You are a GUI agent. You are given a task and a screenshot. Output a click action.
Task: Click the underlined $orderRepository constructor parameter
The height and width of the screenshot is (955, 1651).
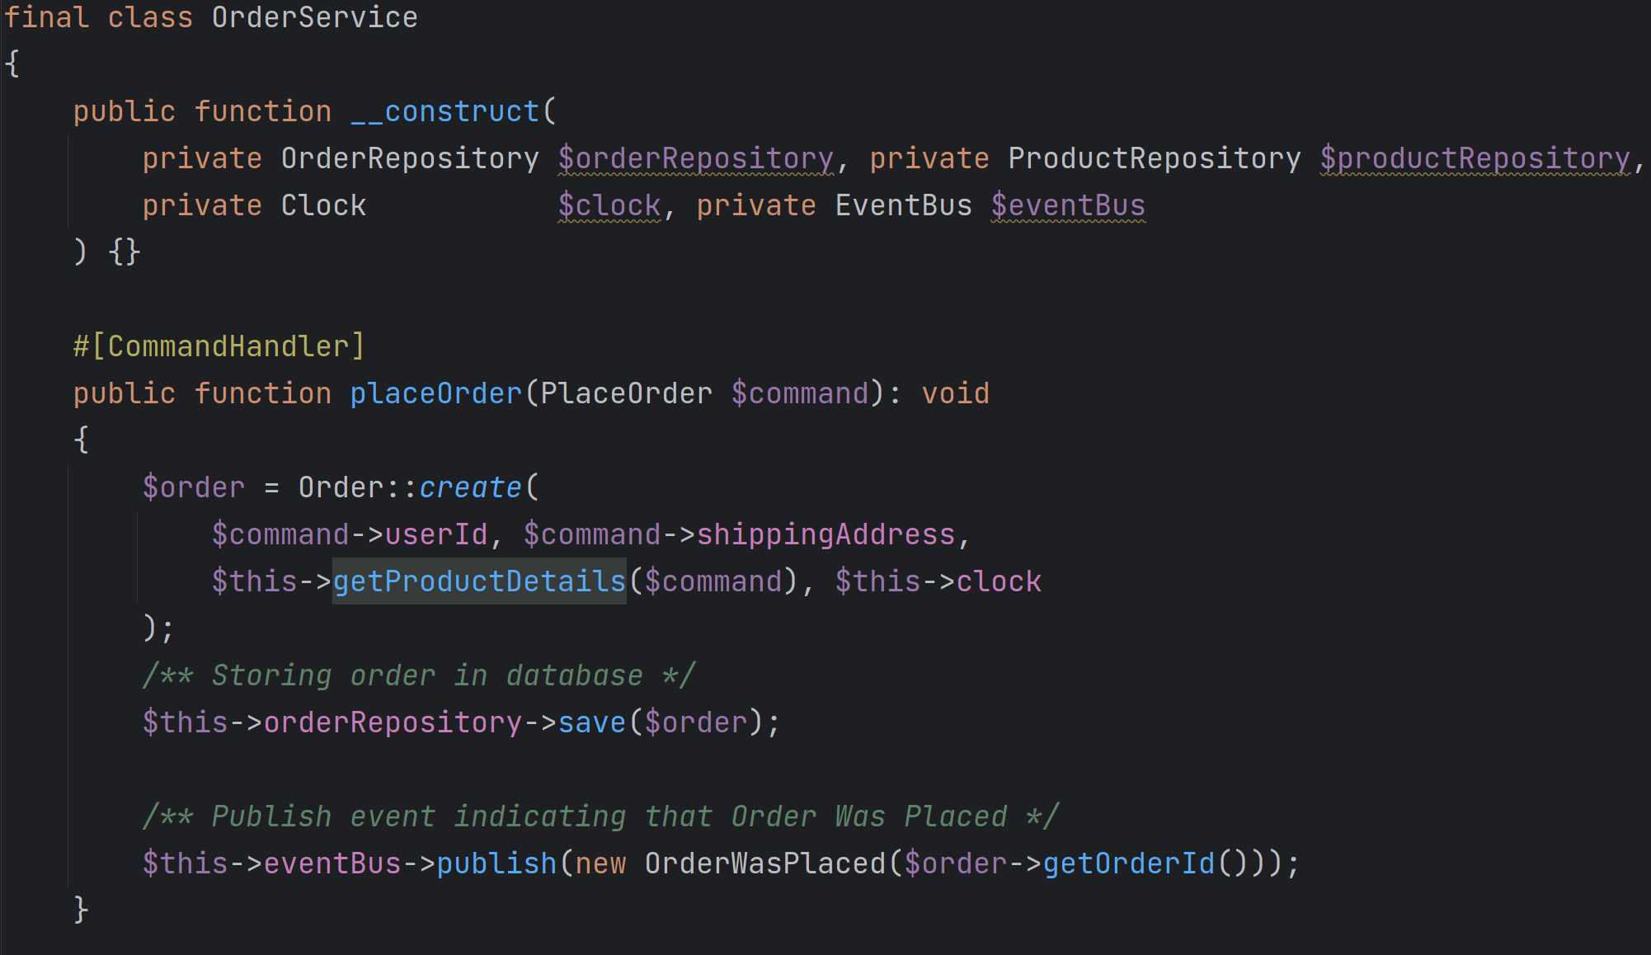(x=695, y=158)
